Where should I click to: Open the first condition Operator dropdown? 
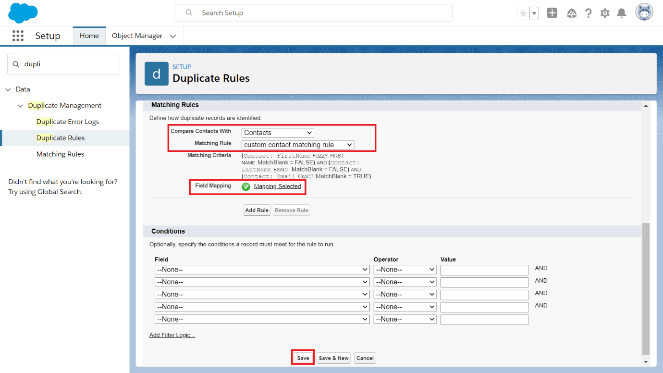tap(405, 270)
